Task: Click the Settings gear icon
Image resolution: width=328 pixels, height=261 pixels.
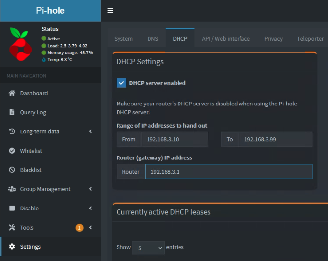Action: click(x=12, y=247)
